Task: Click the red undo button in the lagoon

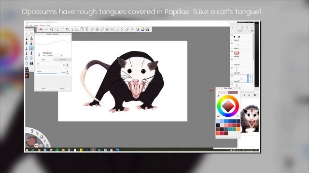Action: [37, 145]
